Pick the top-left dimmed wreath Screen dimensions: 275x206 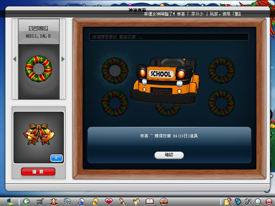115,70
